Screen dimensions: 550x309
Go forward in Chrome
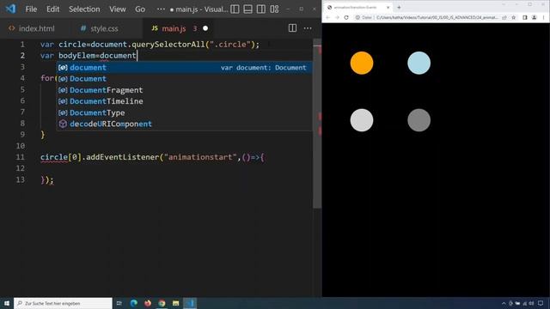point(337,17)
